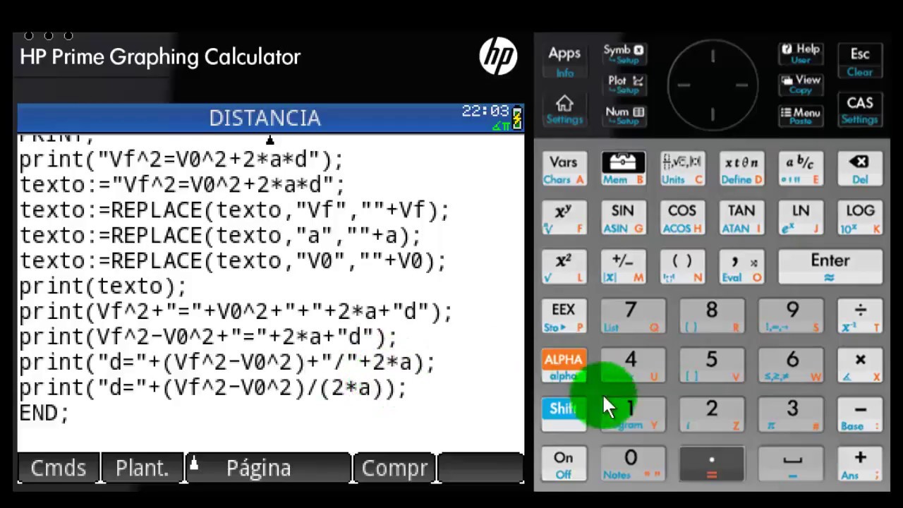This screenshot has width=903, height=508.
Task: Open the Apps key
Action: pyautogui.click(x=564, y=61)
